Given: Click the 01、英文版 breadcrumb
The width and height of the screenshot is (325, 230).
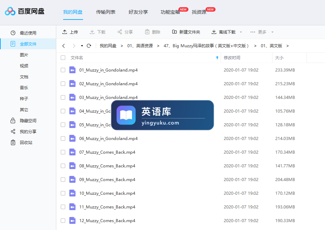Looking at the screenshot, I should (271, 46).
